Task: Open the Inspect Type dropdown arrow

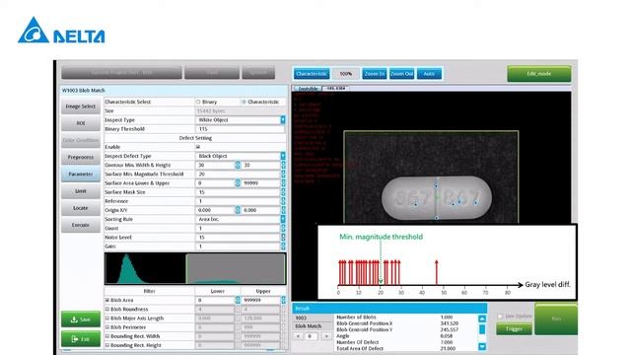Action: point(283,120)
